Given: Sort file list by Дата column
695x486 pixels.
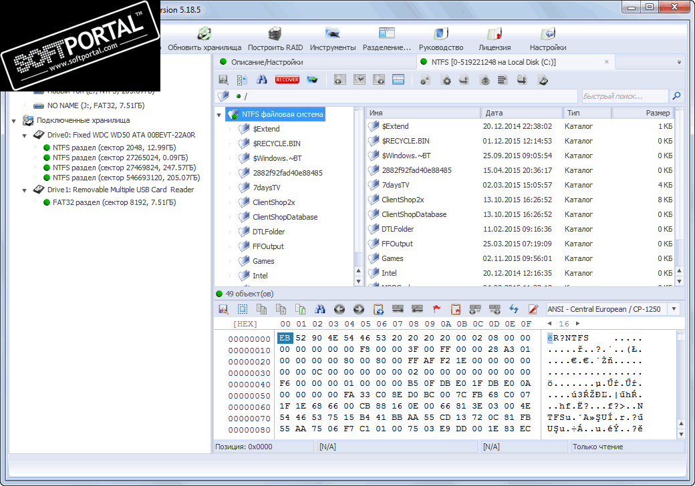Looking at the screenshot, I should tap(522, 113).
